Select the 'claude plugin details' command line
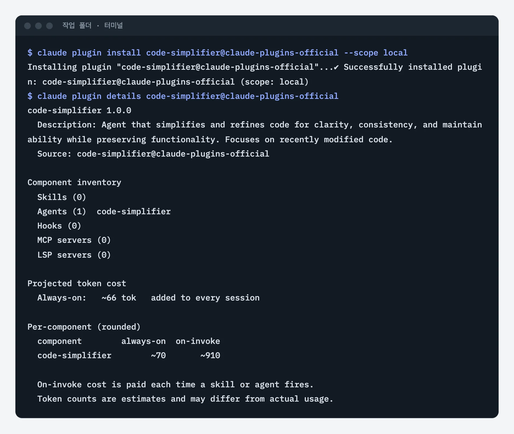This screenshot has width=514, height=434. [183, 96]
